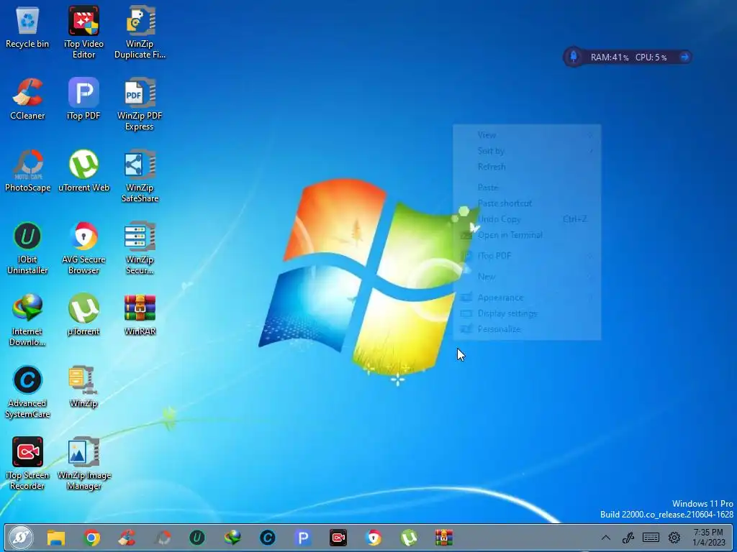This screenshot has height=552, width=737.
Task: Expand Appearance in the context menu
Action: [527, 297]
